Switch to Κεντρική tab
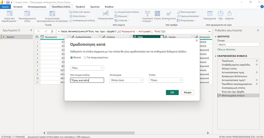This screenshot has width=264, height=138. pyautogui.click(x=18, y=7)
